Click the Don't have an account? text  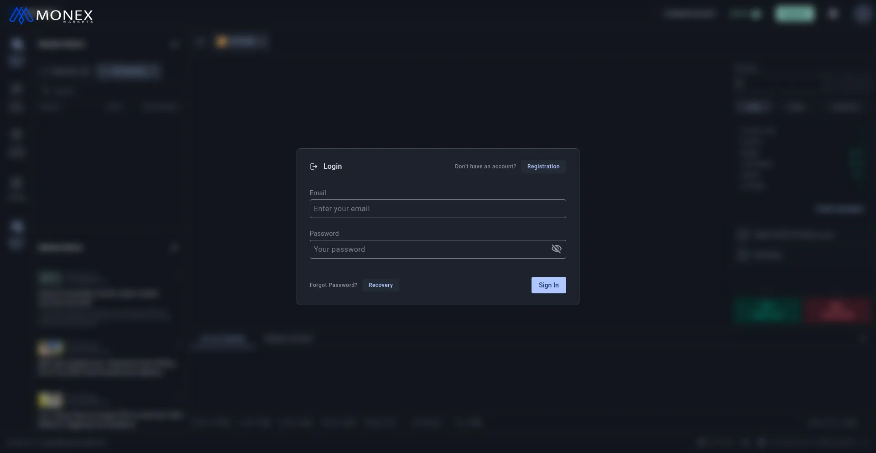[x=485, y=167]
